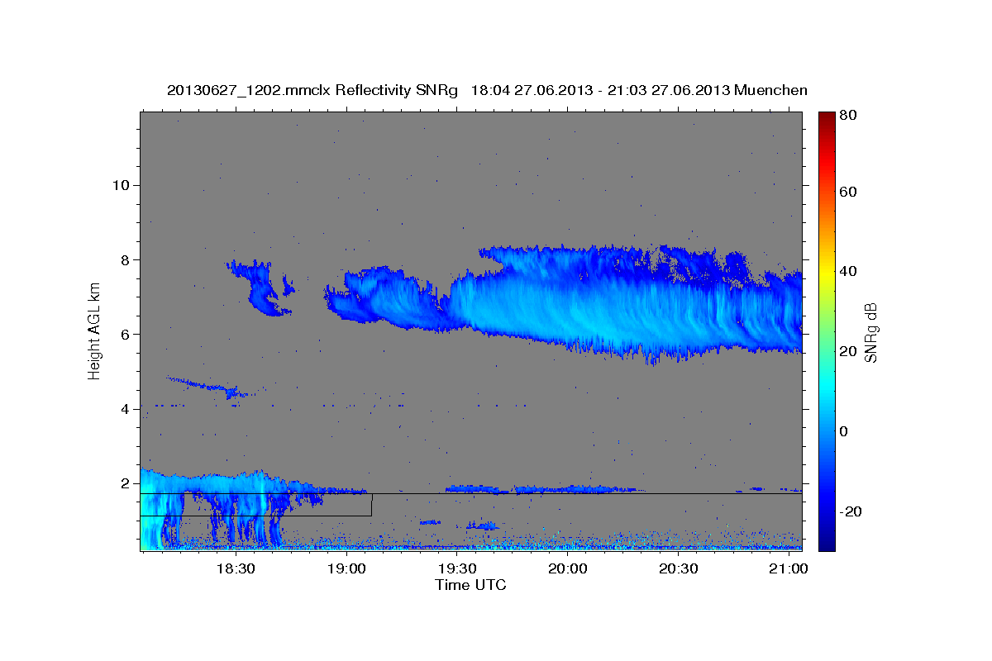Select the "Time UTC" axis label
This screenshot has width=992, height=661.
(x=470, y=585)
